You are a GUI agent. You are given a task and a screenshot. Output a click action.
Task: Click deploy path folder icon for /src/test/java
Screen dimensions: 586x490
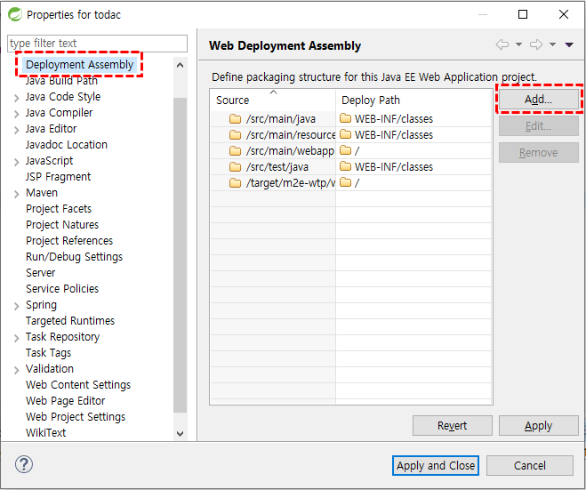(345, 166)
